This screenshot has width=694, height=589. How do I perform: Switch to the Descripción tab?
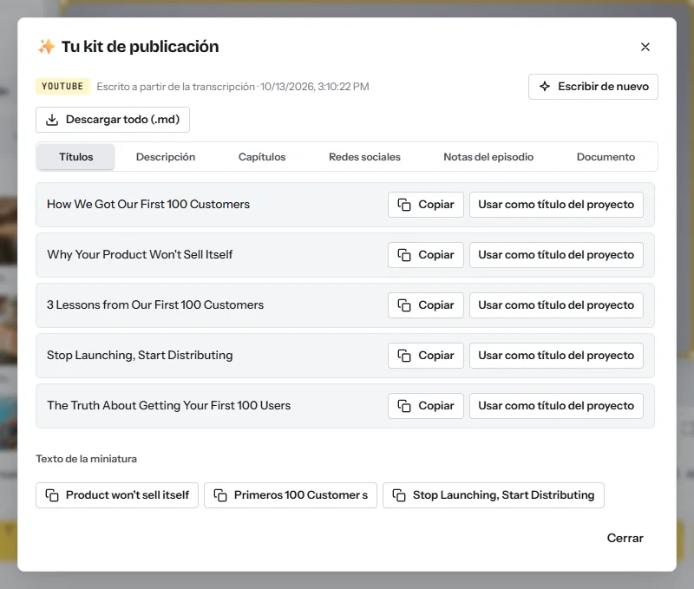point(166,157)
